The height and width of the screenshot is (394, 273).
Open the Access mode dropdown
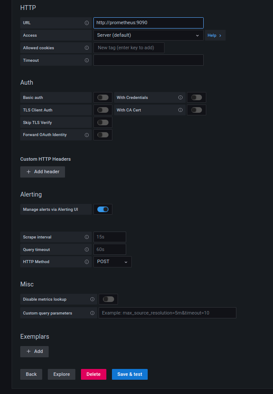[x=148, y=35]
